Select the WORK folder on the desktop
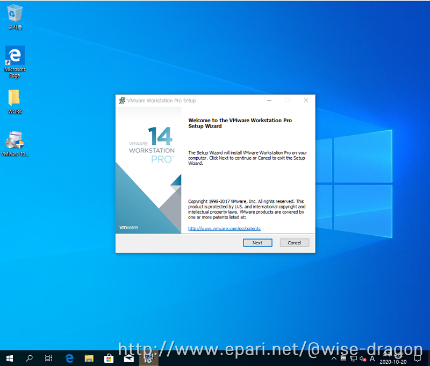The height and width of the screenshot is (366, 430). click(15, 102)
